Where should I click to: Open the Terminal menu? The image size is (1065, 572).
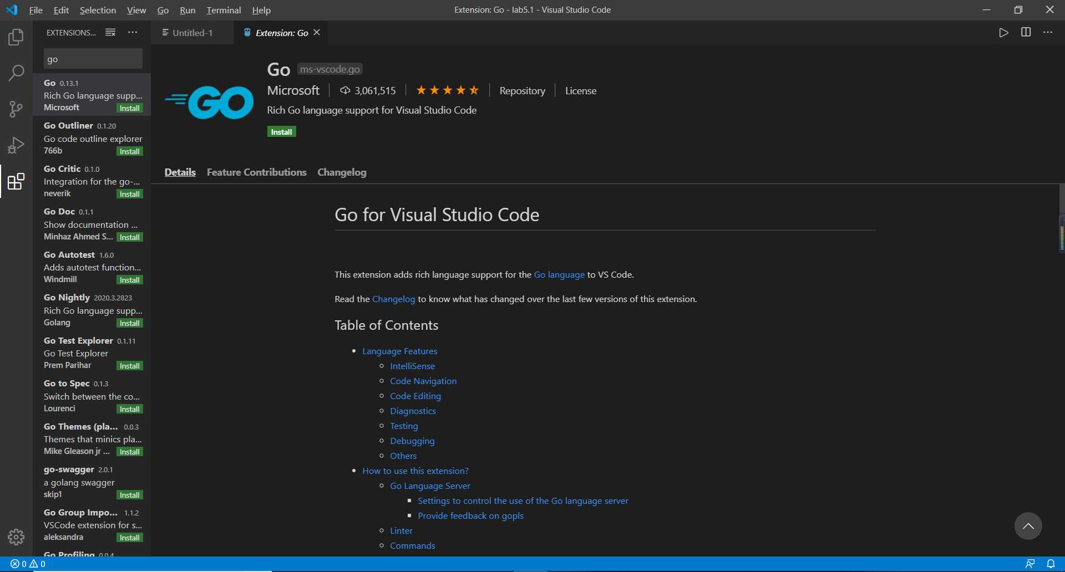click(x=224, y=10)
